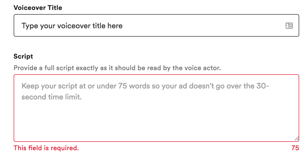306x157 pixels.
Task: Focus the title field near its right icon
Action: coord(276,25)
